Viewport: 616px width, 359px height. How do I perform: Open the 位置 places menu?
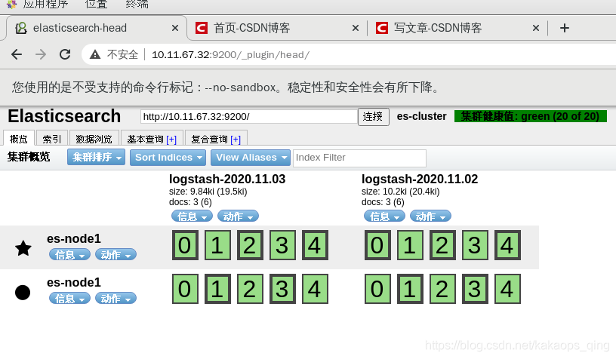pyautogui.click(x=97, y=5)
